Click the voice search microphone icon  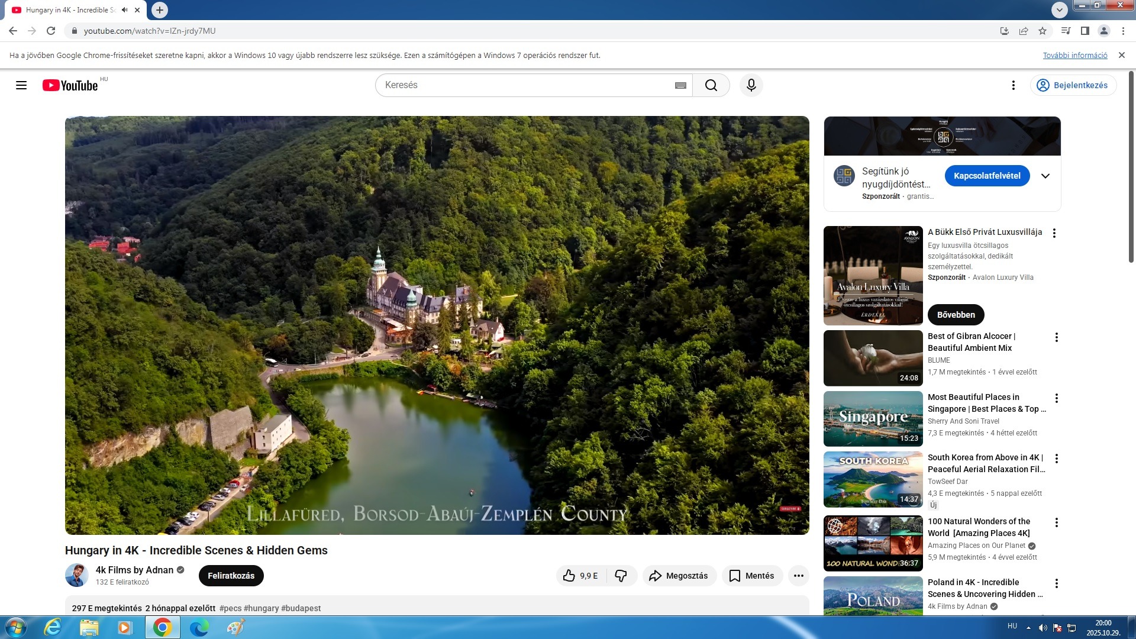tap(751, 85)
